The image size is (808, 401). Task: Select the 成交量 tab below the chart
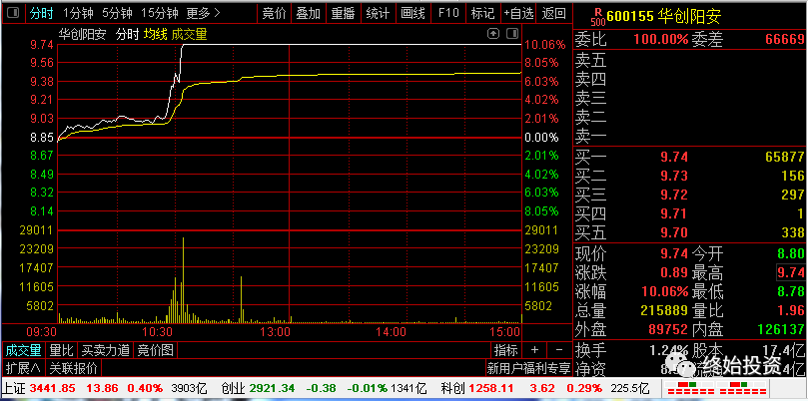[x=23, y=350]
